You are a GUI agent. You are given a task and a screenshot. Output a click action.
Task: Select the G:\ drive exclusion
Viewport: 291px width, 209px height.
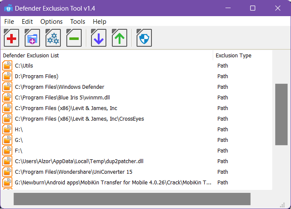[137, 140]
